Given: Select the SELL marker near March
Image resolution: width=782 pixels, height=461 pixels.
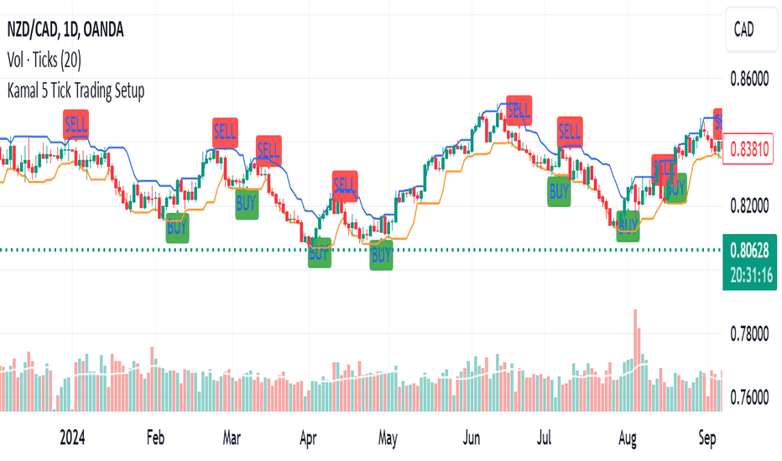Looking at the screenshot, I should pyautogui.click(x=225, y=132).
